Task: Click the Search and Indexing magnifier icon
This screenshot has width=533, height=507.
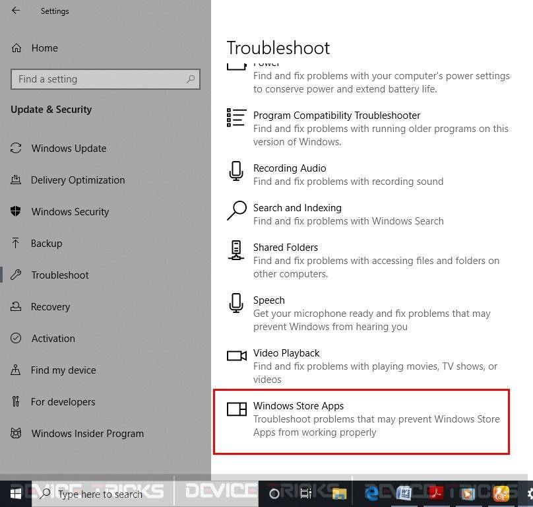Action: pyautogui.click(x=236, y=211)
